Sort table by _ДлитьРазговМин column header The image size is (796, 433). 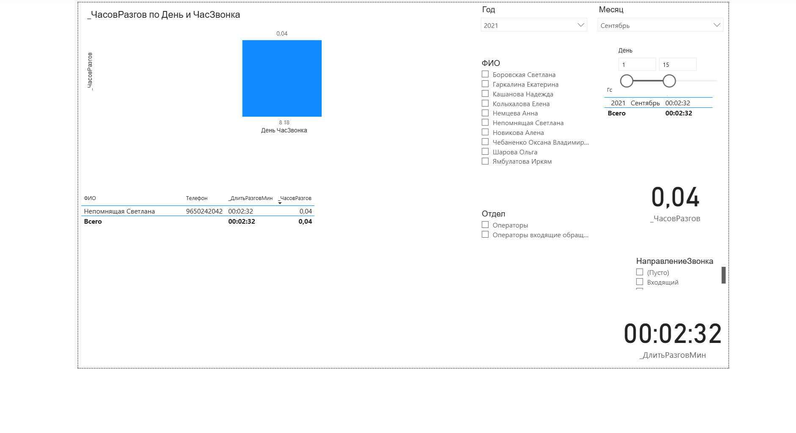[251, 198]
